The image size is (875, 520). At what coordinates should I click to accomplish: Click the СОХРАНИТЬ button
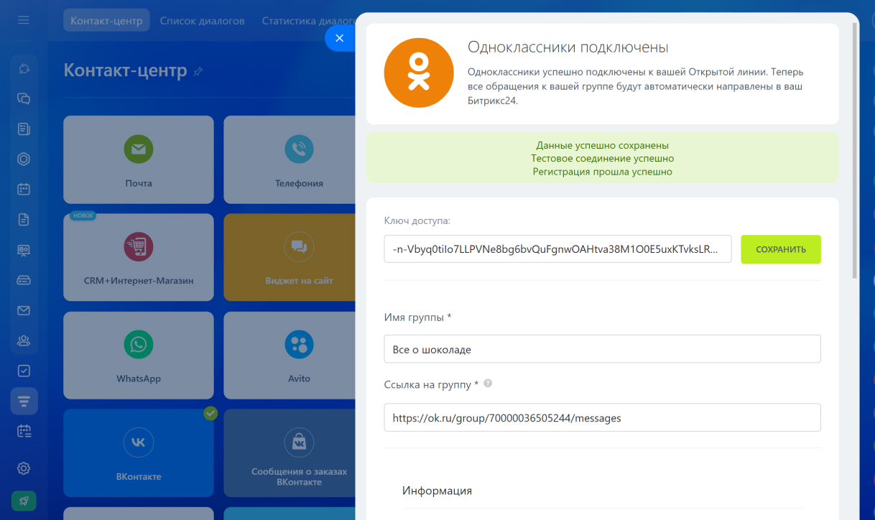[781, 249]
